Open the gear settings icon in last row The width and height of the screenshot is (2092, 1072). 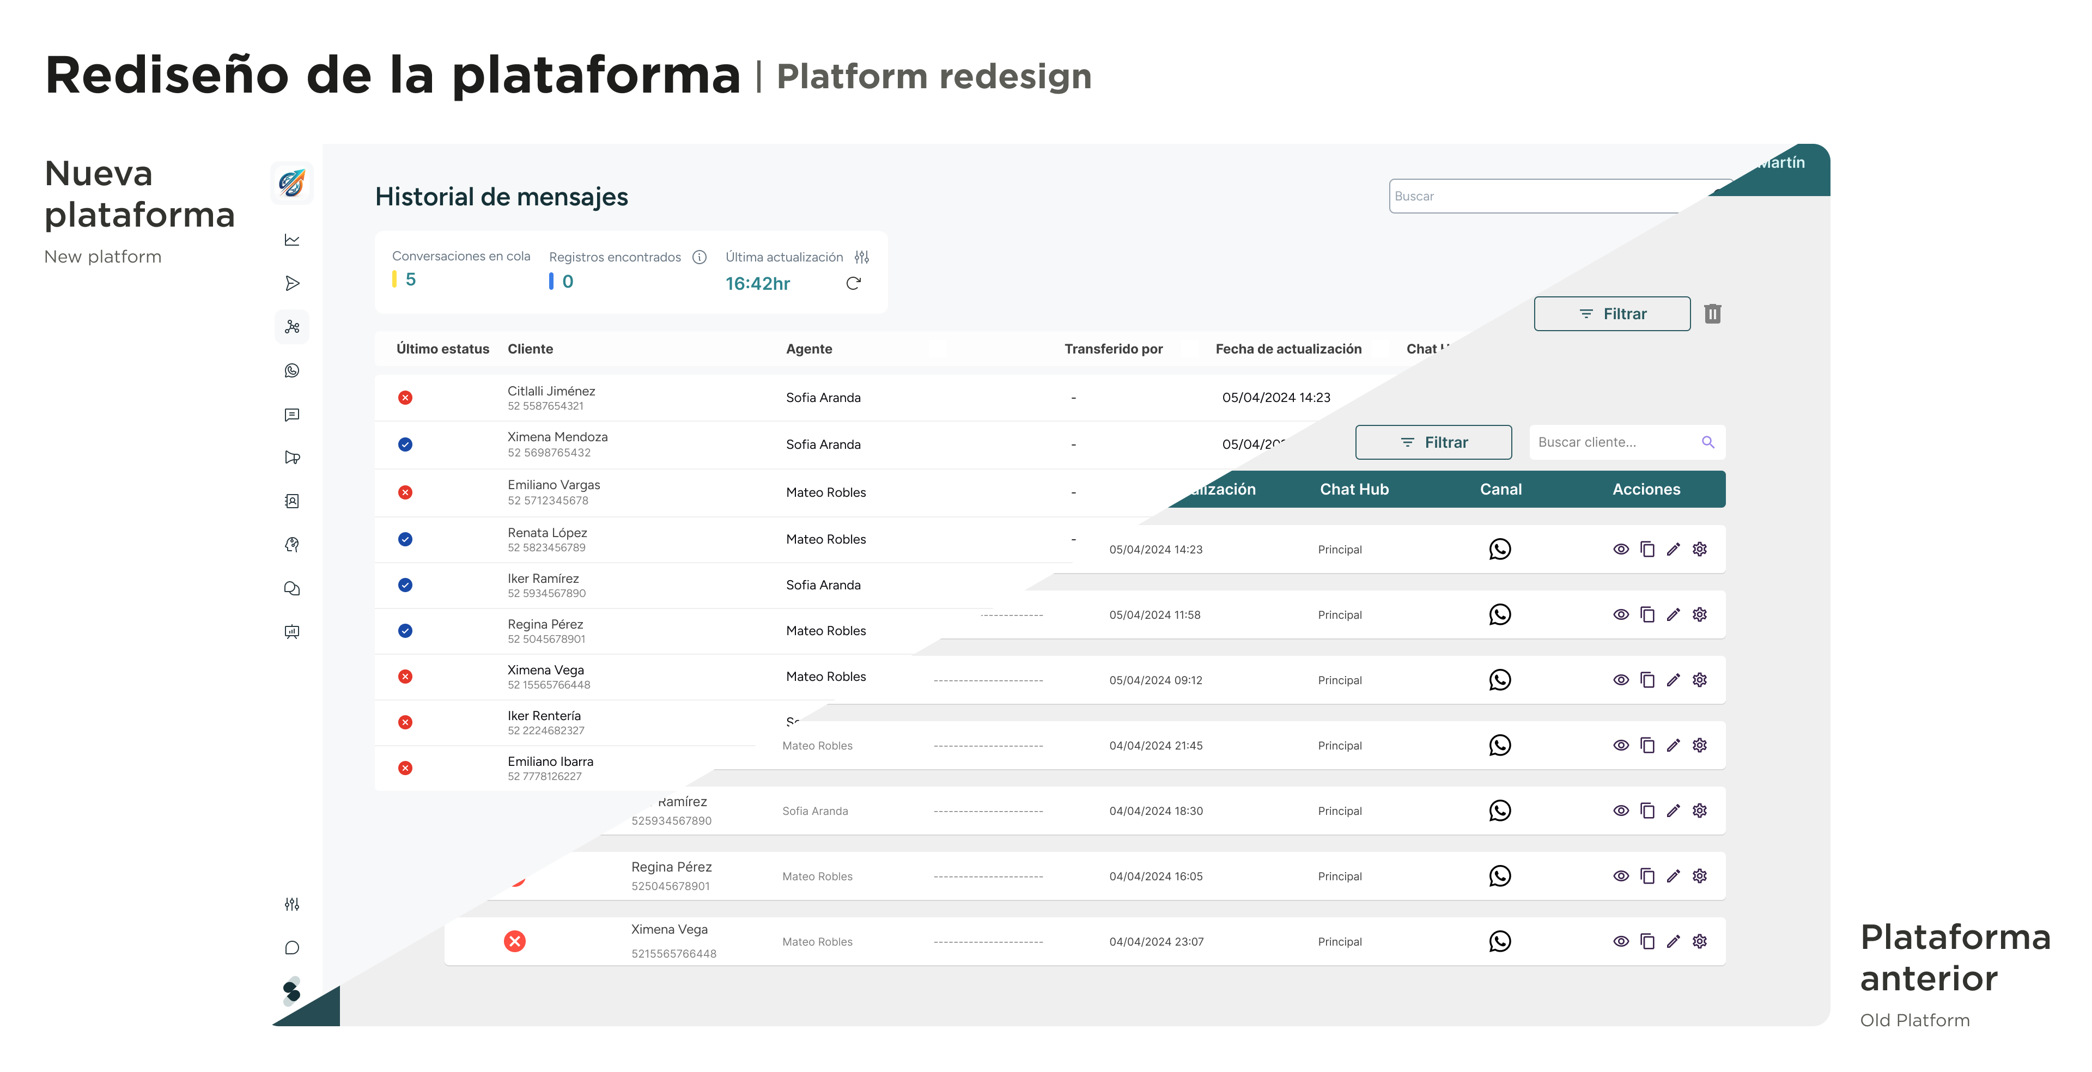[x=1700, y=941]
